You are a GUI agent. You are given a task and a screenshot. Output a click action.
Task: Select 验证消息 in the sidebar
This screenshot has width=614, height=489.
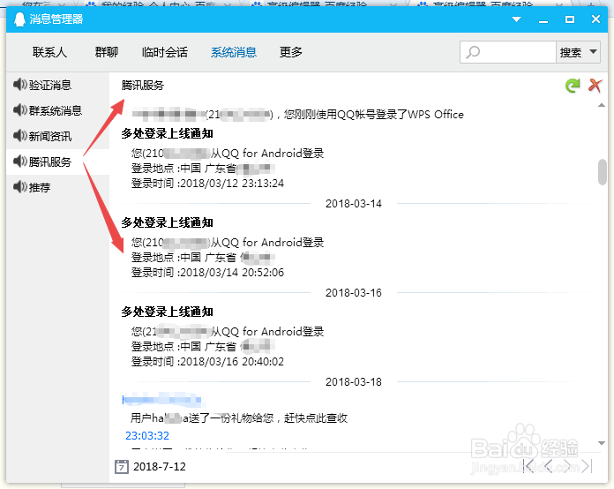[x=57, y=85]
